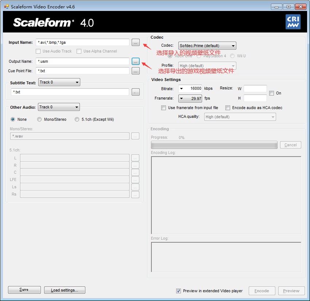
Task: Open Other Audio Track 0 dropdown
Action: [59, 107]
